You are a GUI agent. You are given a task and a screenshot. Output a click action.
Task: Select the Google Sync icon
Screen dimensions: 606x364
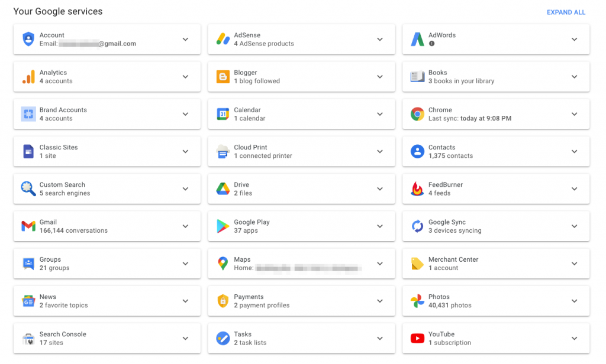(x=417, y=226)
